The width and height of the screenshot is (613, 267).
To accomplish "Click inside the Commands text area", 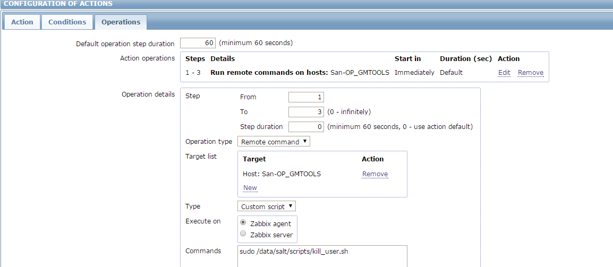I will [322, 256].
